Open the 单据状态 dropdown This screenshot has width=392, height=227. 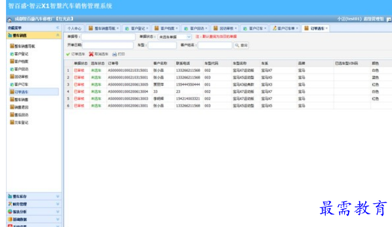pos(189,37)
